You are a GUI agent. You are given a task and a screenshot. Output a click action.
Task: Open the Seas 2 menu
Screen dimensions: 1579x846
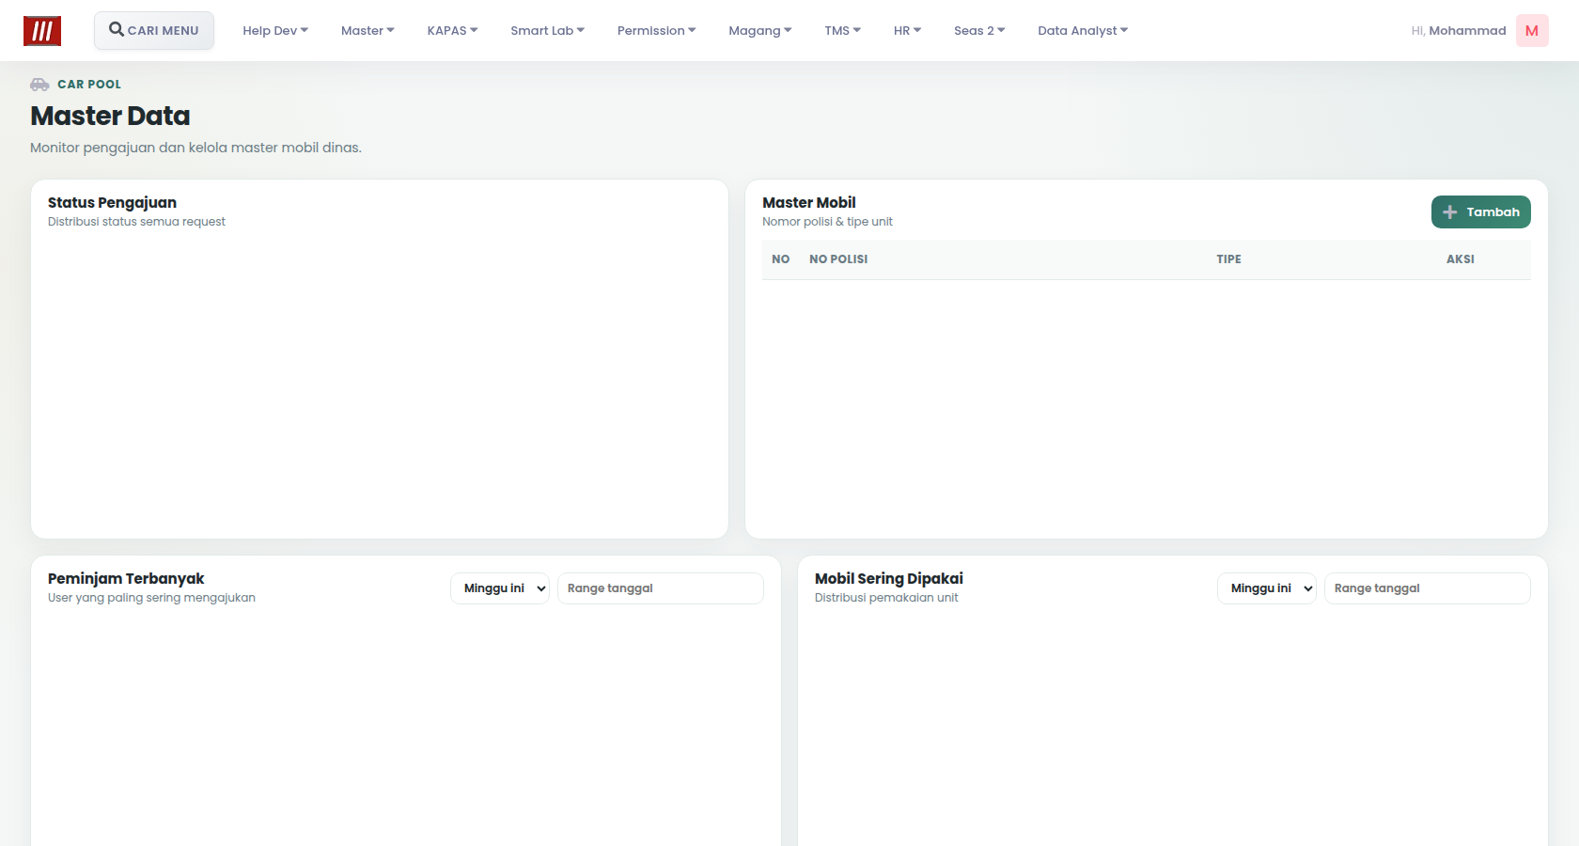click(x=979, y=31)
